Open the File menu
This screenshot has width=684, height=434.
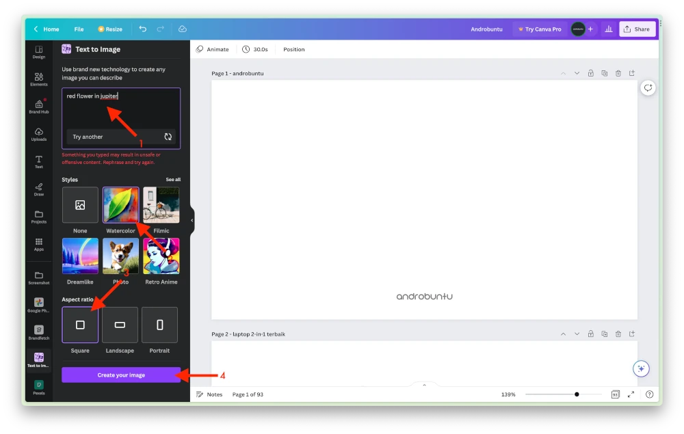79,29
